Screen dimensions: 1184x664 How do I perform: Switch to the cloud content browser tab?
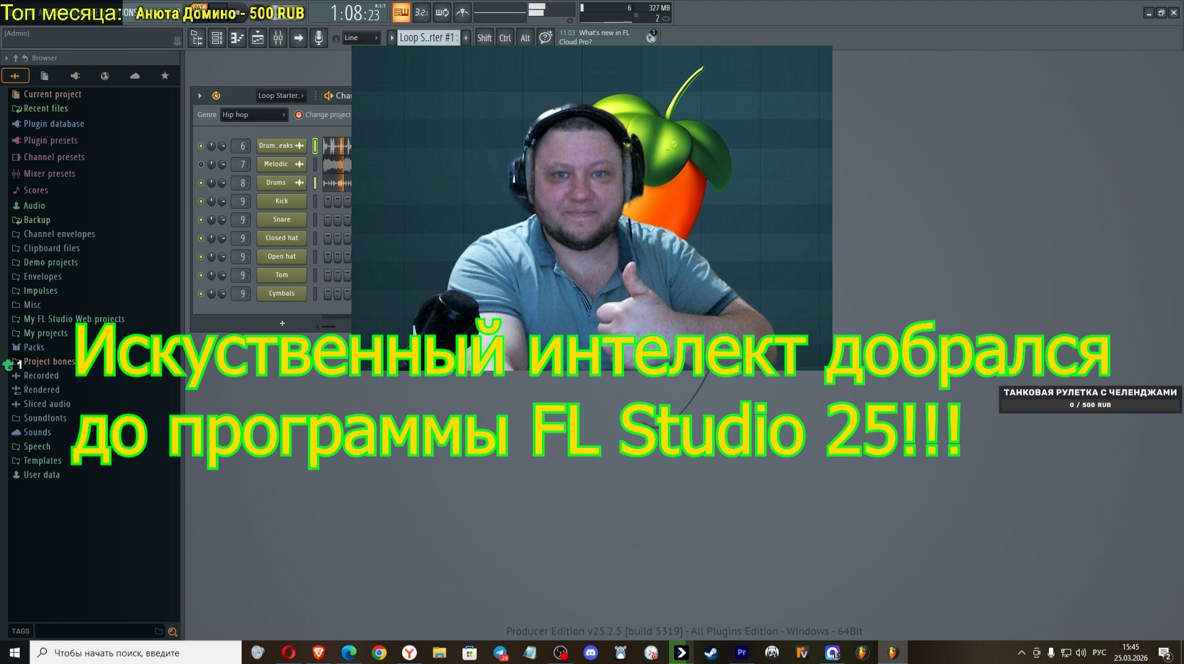click(x=134, y=76)
